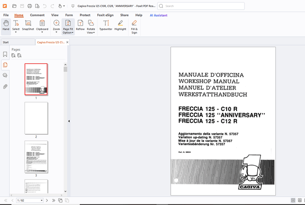Switch to continuous page view mode
This screenshot has height=205, width=305.
tap(300, 200)
